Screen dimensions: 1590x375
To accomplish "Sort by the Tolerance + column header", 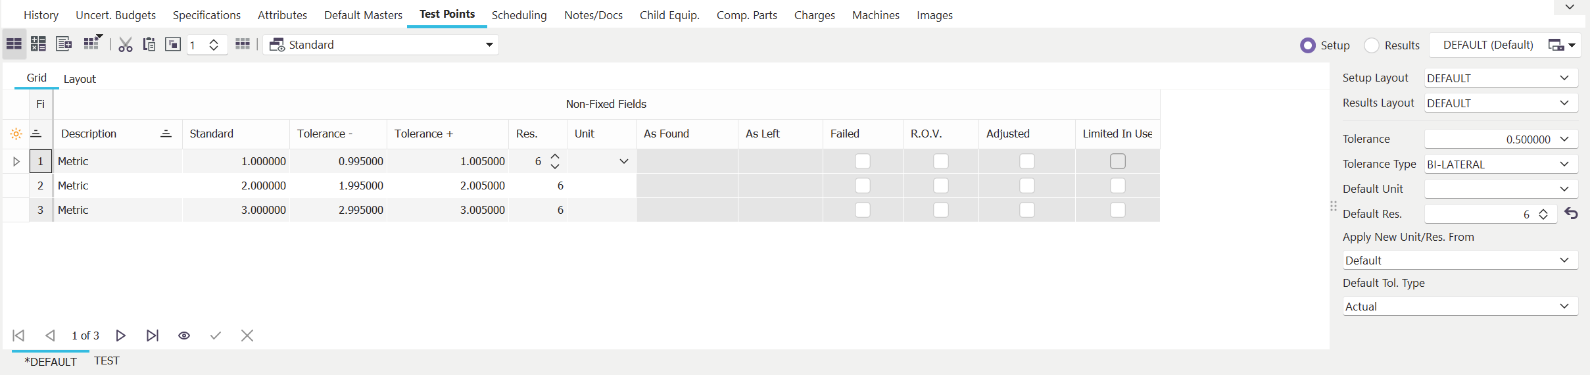I will point(423,134).
